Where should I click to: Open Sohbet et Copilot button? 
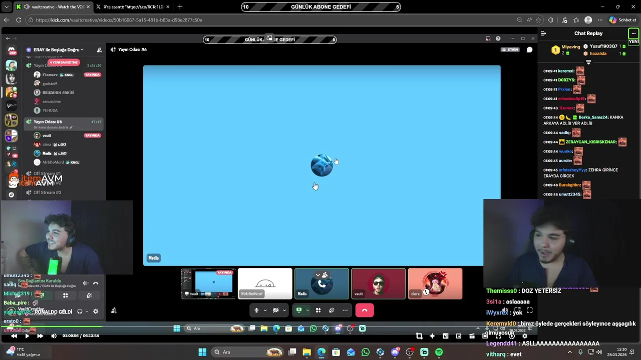click(x=622, y=20)
